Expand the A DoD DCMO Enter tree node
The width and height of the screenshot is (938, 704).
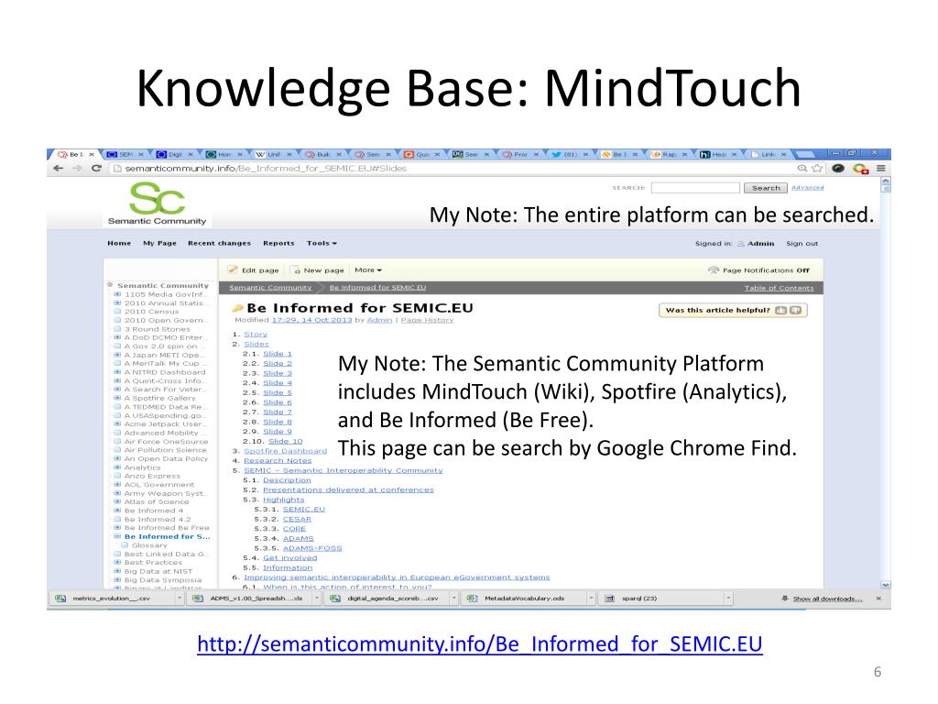pyautogui.click(x=118, y=337)
